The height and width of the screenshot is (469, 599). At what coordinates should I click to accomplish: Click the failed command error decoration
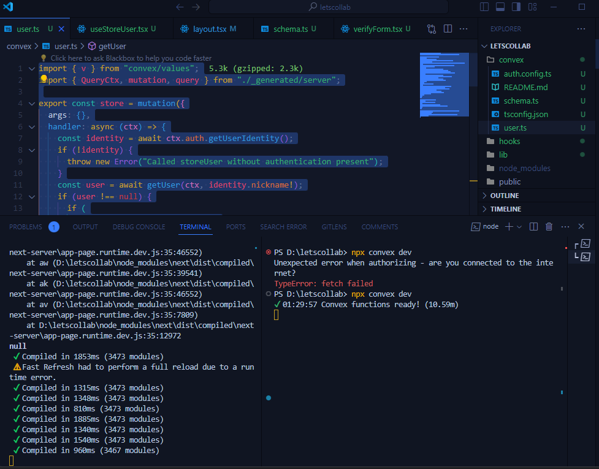(x=269, y=252)
